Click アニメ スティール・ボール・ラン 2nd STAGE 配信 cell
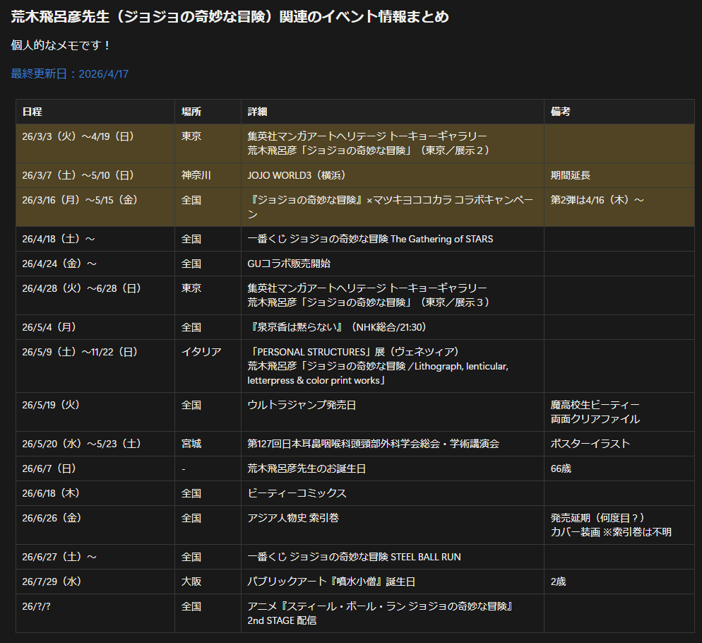The image size is (702, 643). point(393,613)
